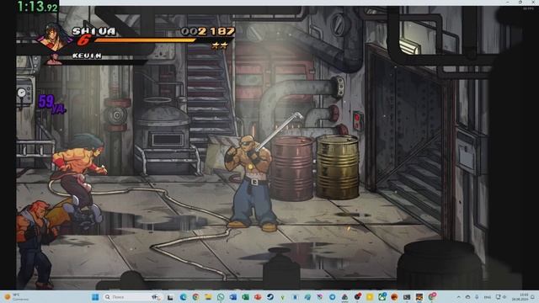
Task: Click the speedrun timer reading 1:13.92
Action: click(x=37, y=7)
